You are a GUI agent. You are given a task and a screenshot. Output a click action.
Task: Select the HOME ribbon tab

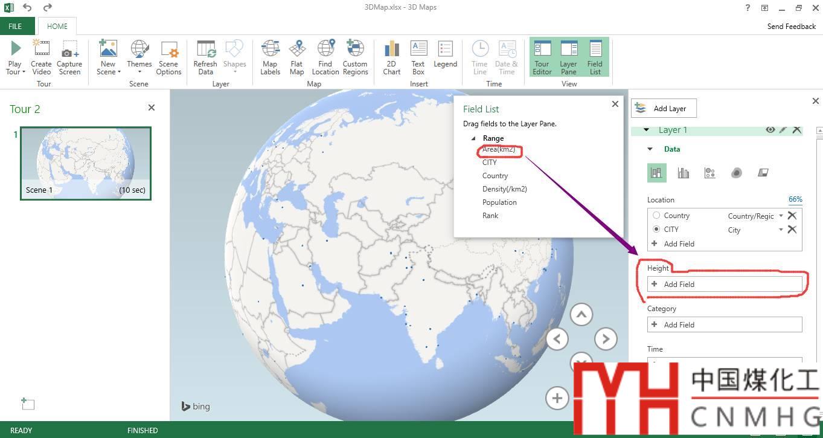click(x=57, y=27)
